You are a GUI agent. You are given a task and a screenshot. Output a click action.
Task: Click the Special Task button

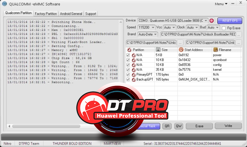point(149,126)
